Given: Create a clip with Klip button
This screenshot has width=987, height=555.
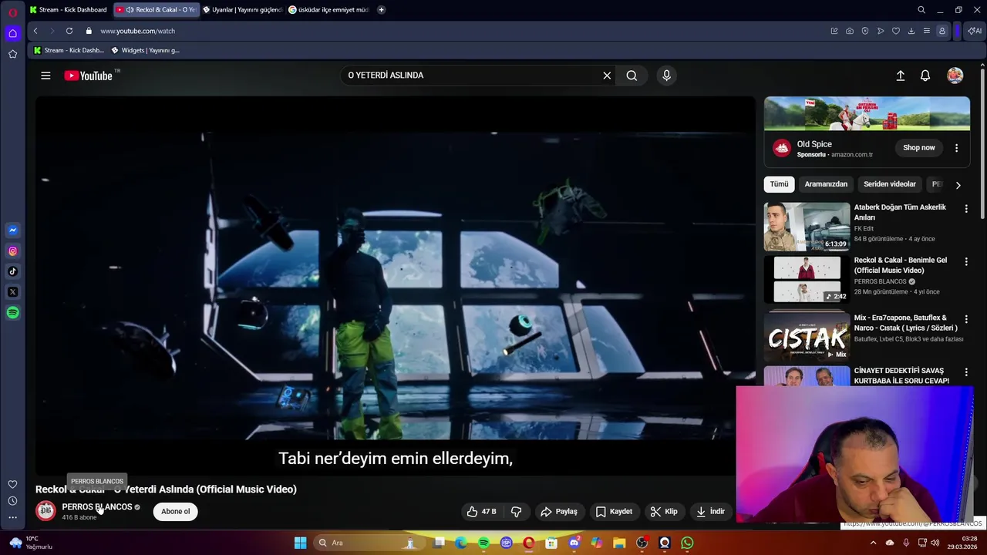Looking at the screenshot, I should 664,511.
